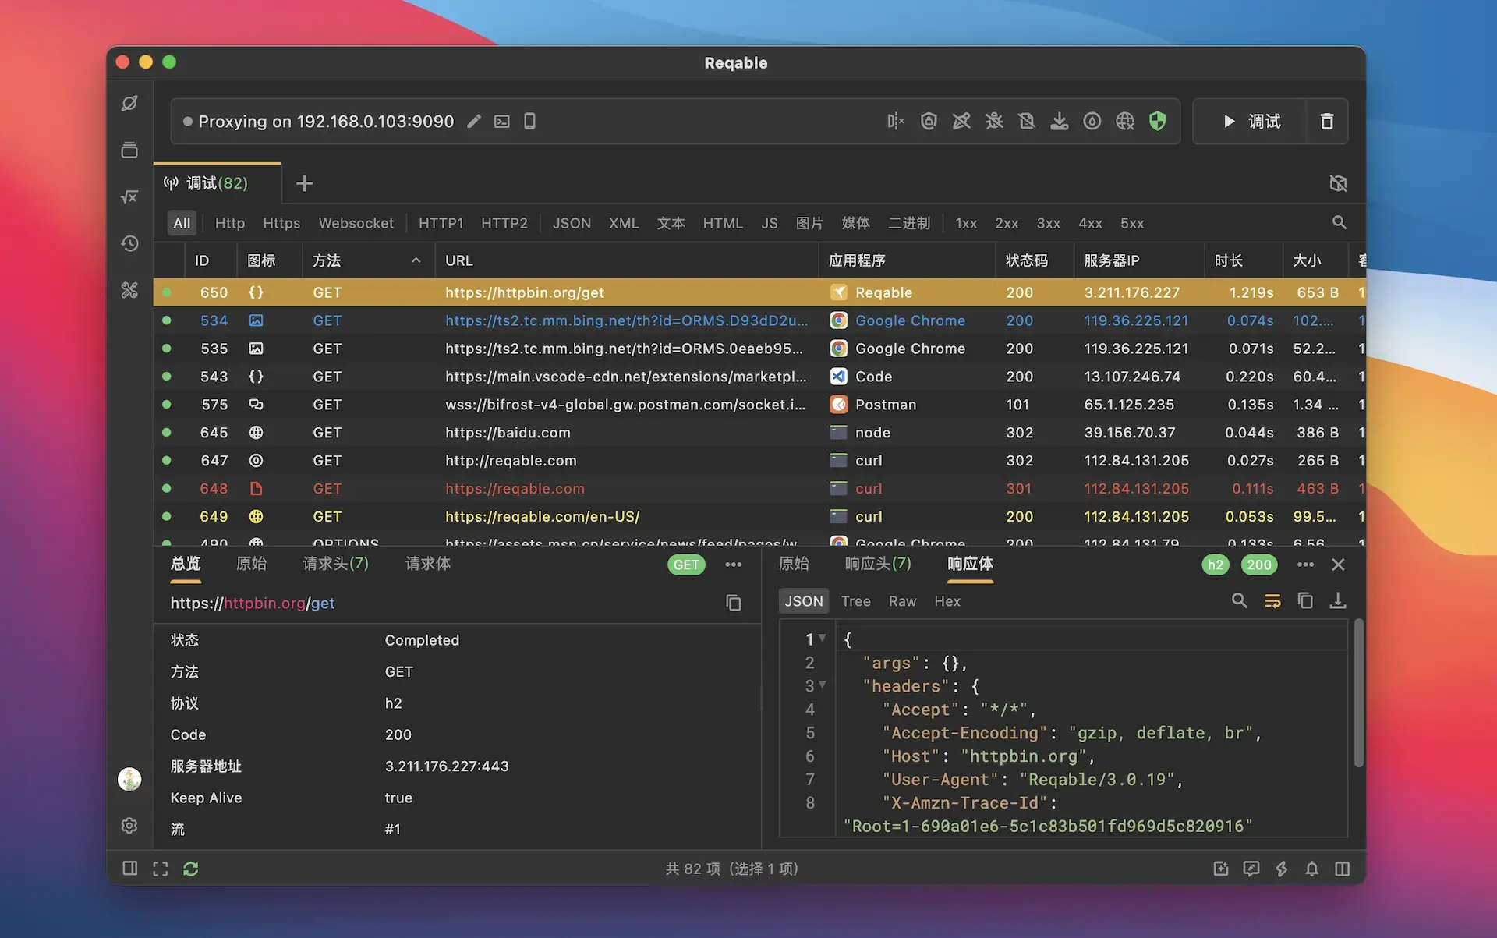Toggle capture pause with crossed-eye icon near tabs
The height and width of the screenshot is (938, 1497).
click(x=1339, y=183)
